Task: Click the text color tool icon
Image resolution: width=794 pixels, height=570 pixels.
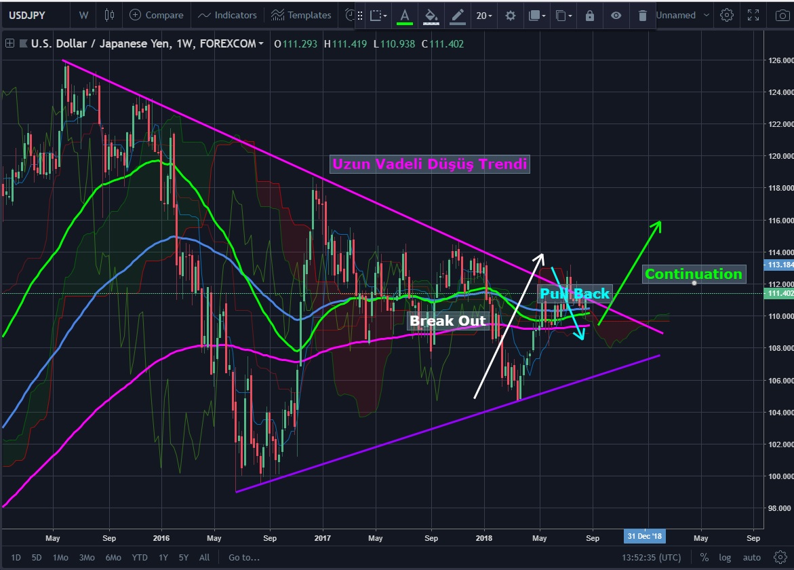Action: coord(405,15)
